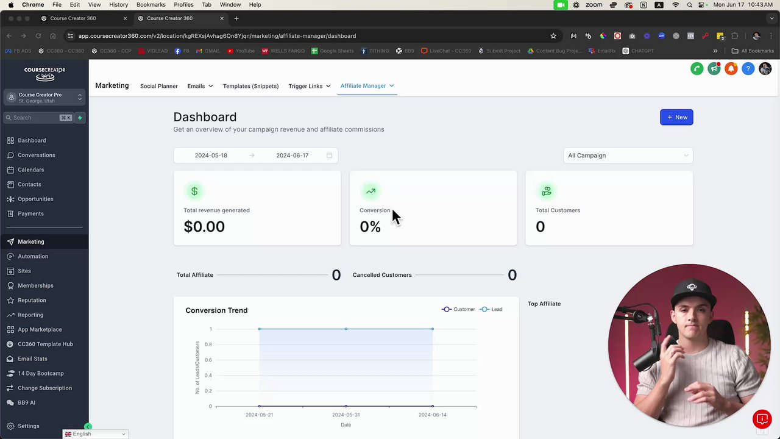Open Conversations in the sidebar
The width and height of the screenshot is (780, 439).
[36, 155]
